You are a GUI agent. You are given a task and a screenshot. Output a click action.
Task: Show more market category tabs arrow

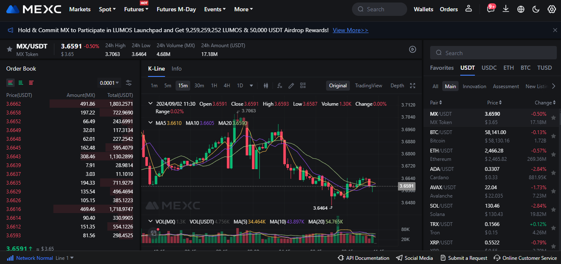[553, 86]
